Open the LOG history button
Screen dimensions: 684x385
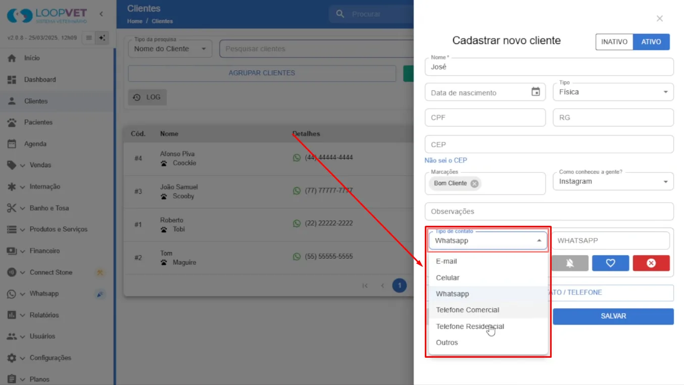147,97
